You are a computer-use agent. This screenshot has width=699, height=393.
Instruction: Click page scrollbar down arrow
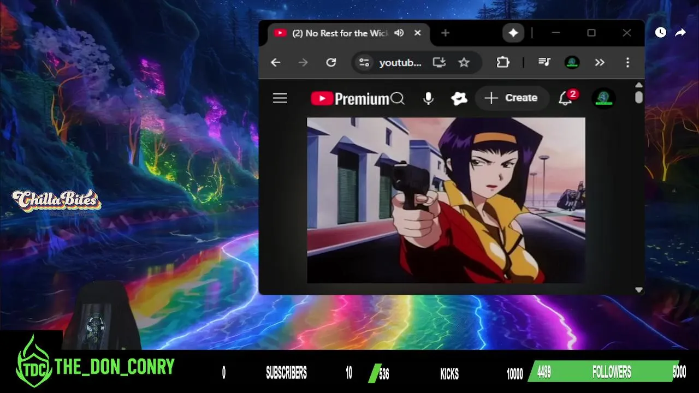click(x=639, y=290)
